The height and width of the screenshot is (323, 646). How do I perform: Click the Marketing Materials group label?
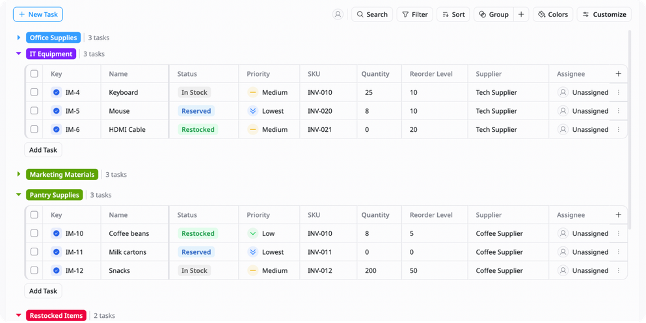62,174
